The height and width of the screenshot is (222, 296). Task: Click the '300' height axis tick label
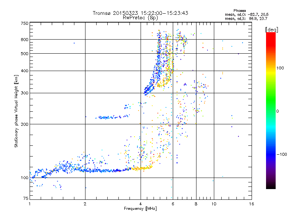click(24, 93)
